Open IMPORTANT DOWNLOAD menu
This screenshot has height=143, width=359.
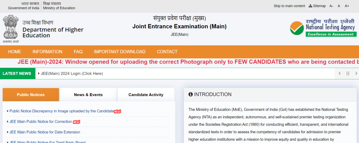pos(120,52)
